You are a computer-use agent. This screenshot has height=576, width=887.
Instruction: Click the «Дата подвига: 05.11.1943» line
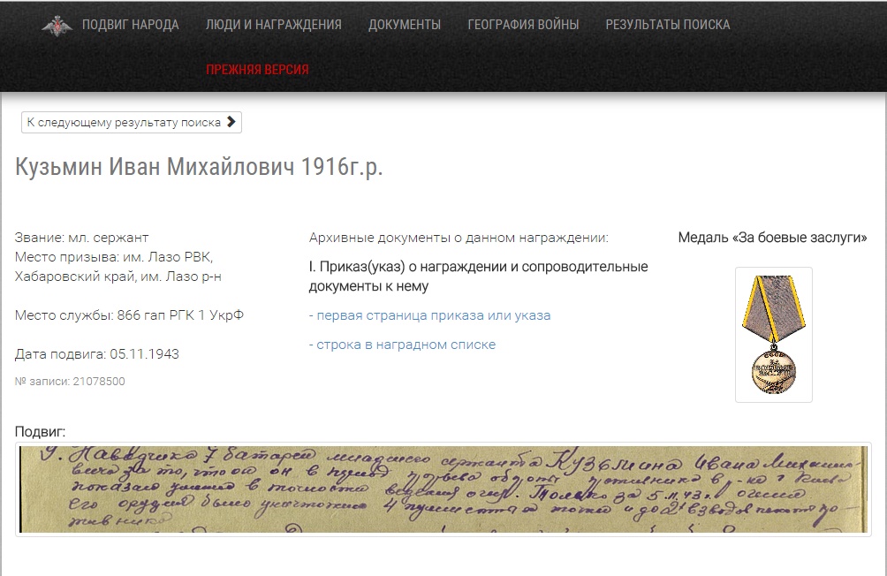point(97,354)
